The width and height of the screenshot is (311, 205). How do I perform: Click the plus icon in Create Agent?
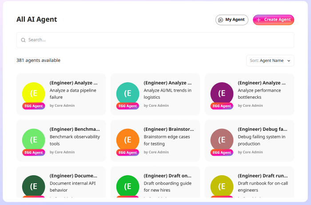(259, 20)
